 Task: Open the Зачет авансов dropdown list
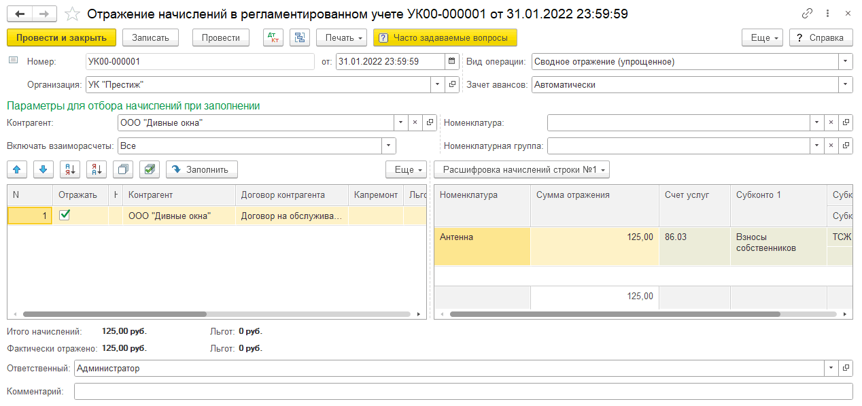coord(845,85)
